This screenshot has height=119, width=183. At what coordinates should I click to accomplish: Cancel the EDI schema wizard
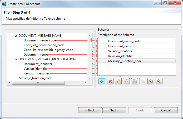click(166, 110)
